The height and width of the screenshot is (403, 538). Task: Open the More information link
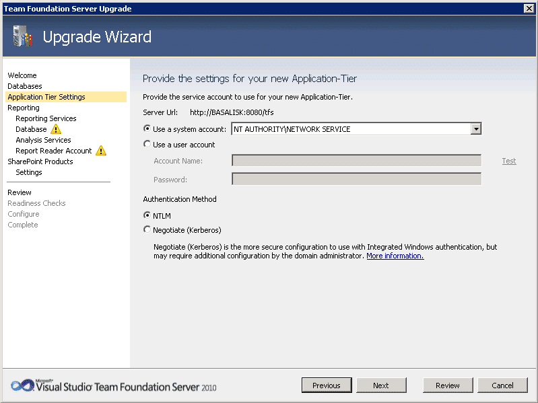[395, 256]
